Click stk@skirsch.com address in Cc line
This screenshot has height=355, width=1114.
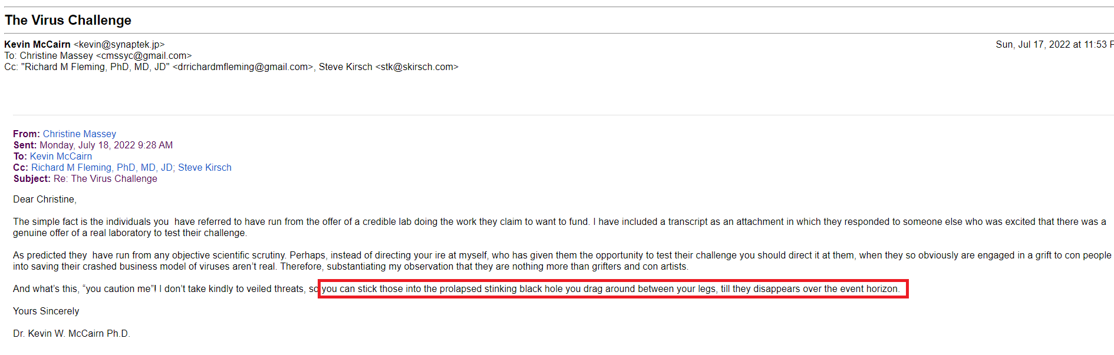417,67
